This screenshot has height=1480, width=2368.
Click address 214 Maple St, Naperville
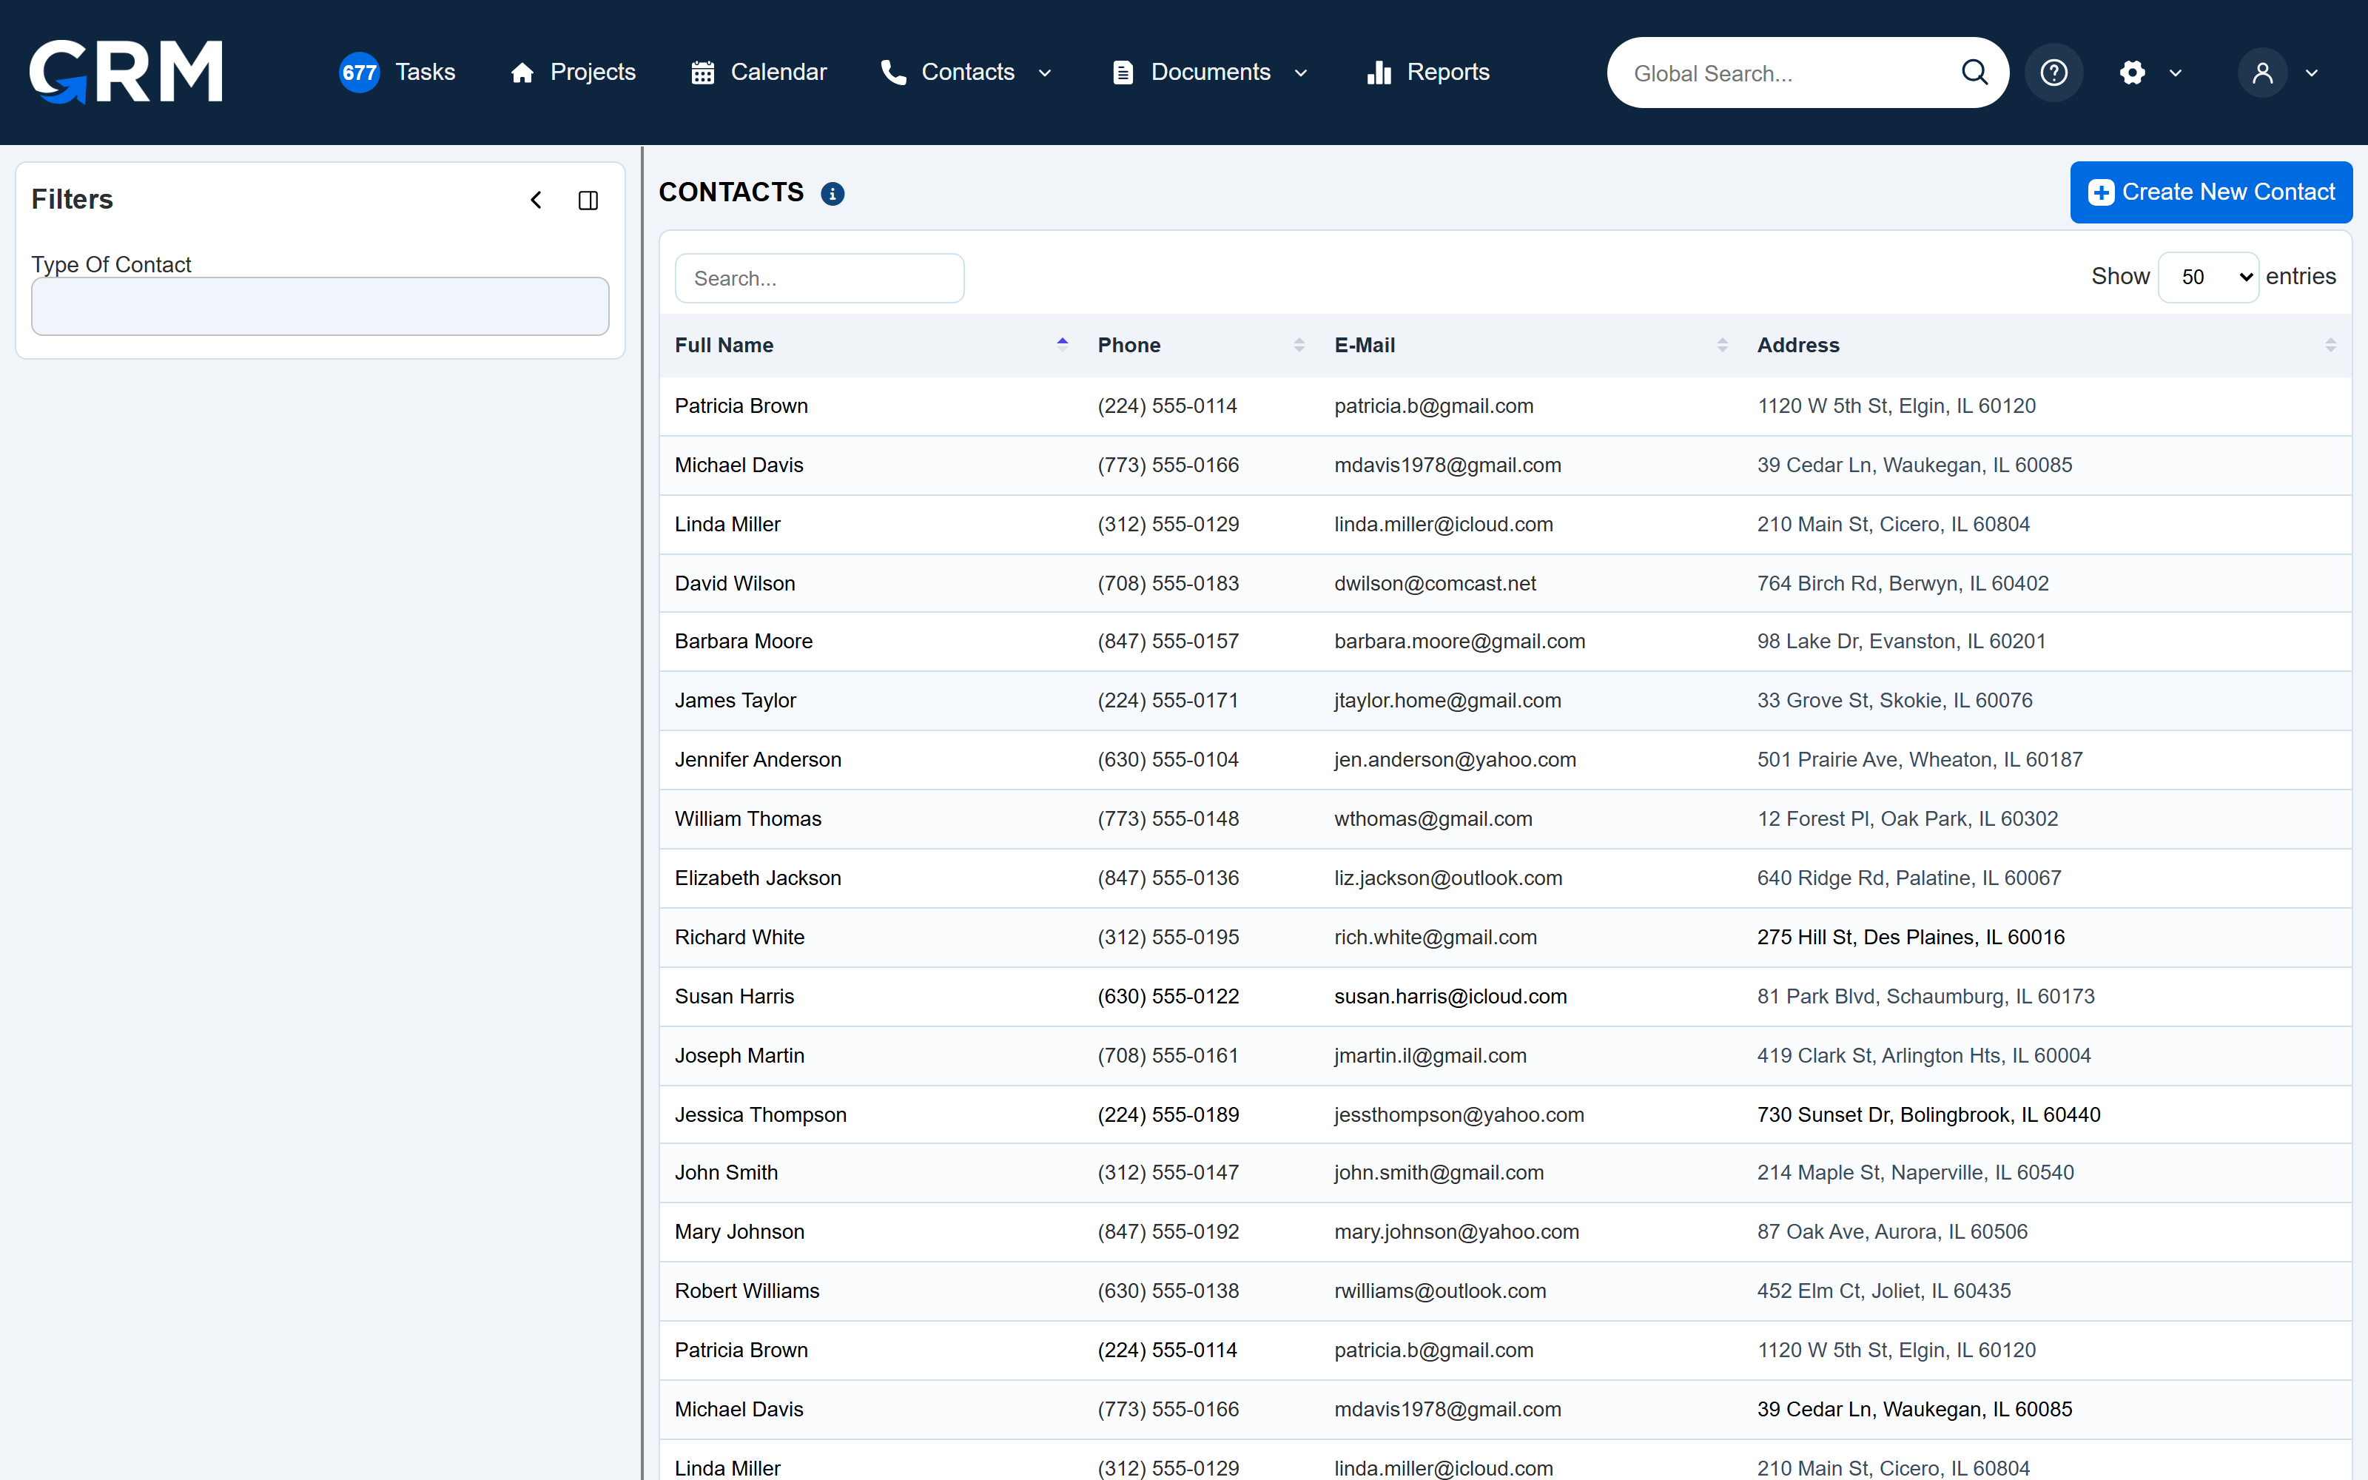click(x=1915, y=1173)
